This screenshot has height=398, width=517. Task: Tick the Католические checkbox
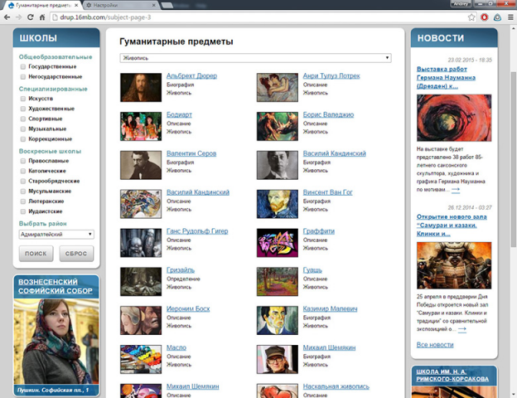[x=22, y=171]
